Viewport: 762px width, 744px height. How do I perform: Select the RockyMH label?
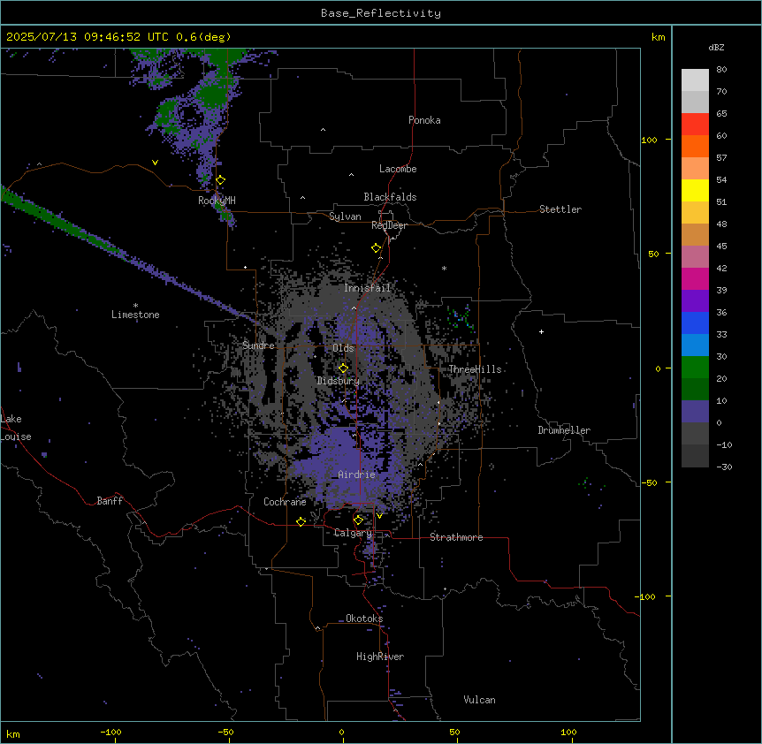click(x=217, y=201)
